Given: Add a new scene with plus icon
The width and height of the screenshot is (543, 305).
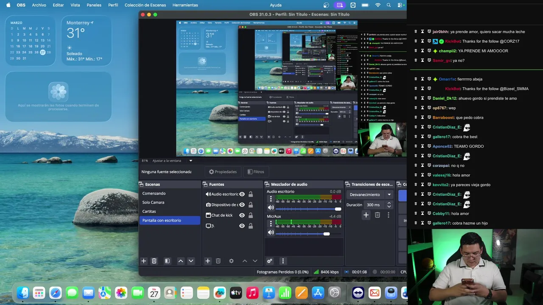Looking at the screenshot, I should pyautogui.click(x=143, y=261).
